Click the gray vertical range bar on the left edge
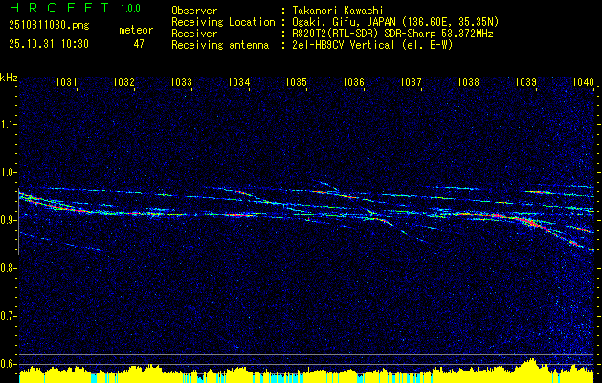Viewport: 602px width, 383px height. [x=19, y=221]
